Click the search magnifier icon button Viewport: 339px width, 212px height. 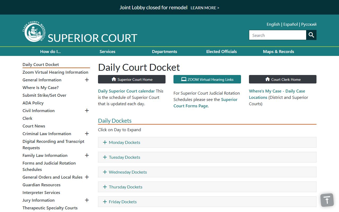pyautogui.click(x=311, y=35)
